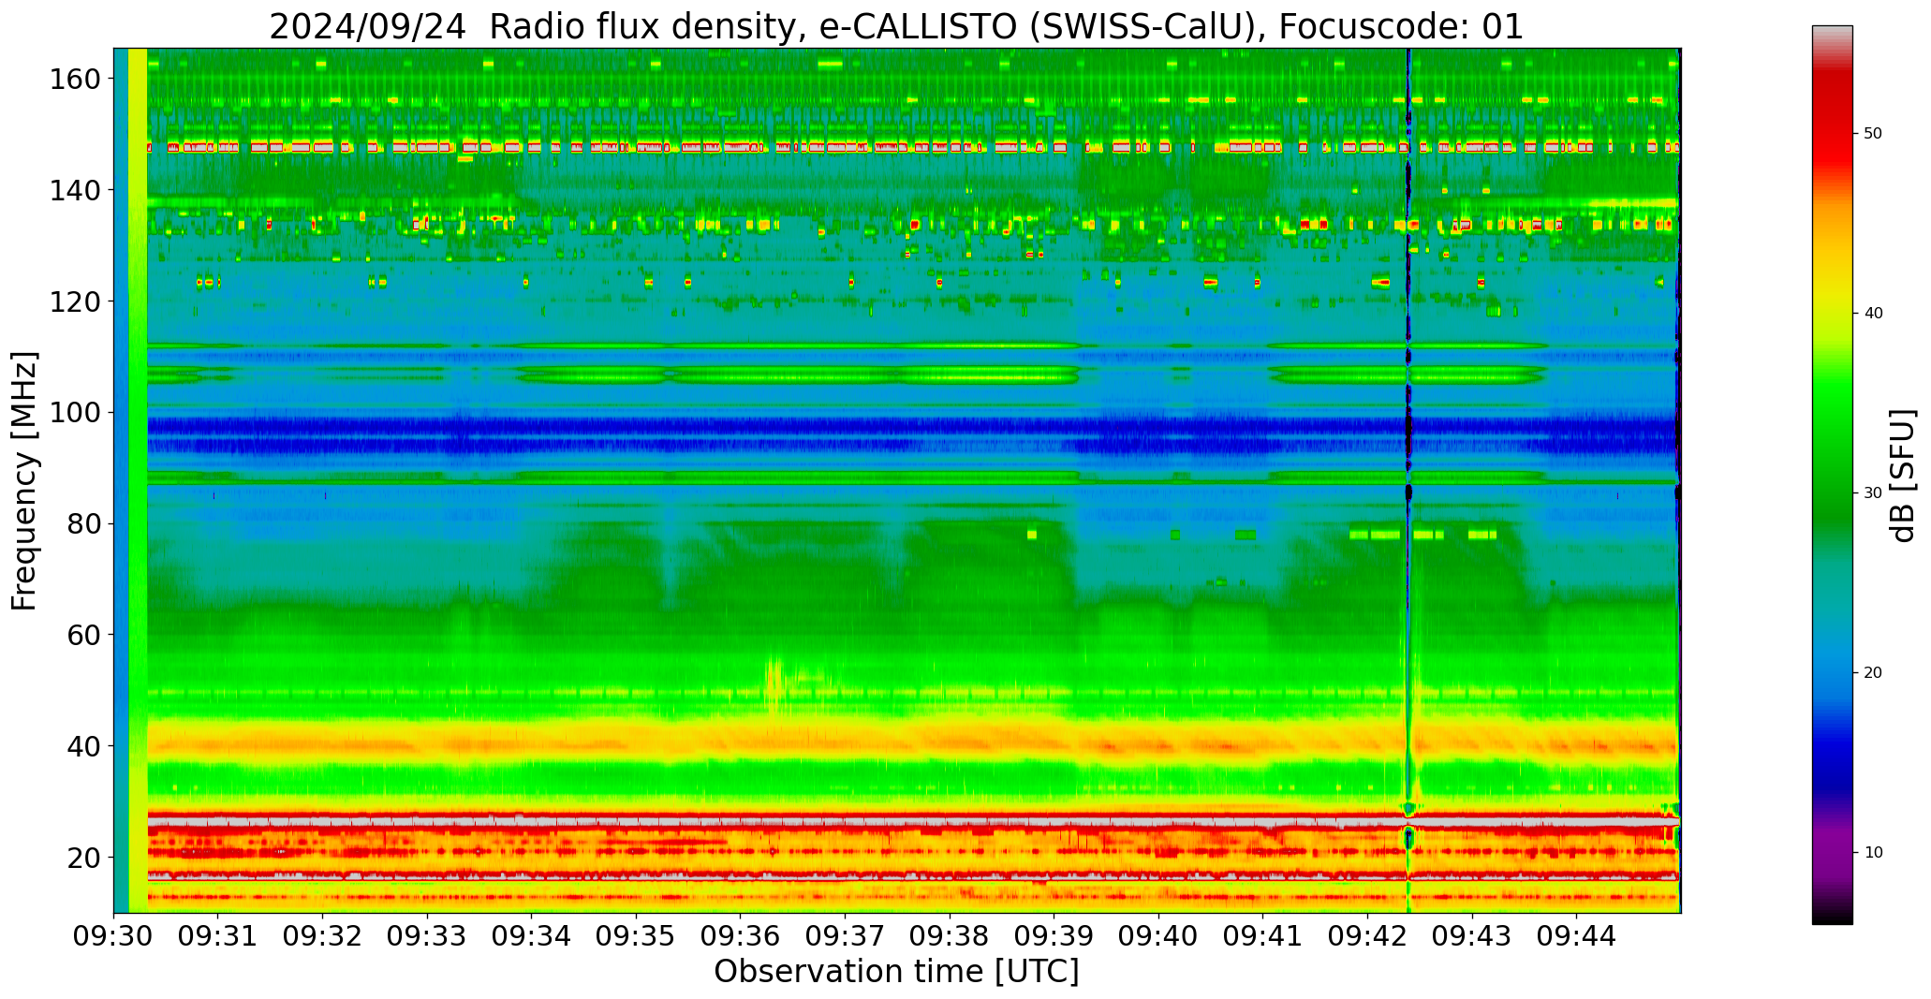
Task: Click the 80 MHz frequency tick label
Action: 83,523
